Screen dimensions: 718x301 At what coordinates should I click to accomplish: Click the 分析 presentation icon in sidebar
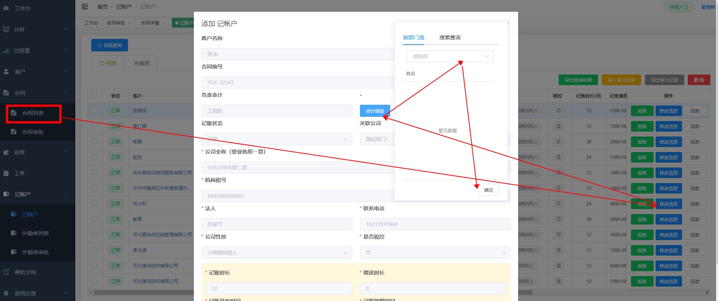[x=6, y=29]
